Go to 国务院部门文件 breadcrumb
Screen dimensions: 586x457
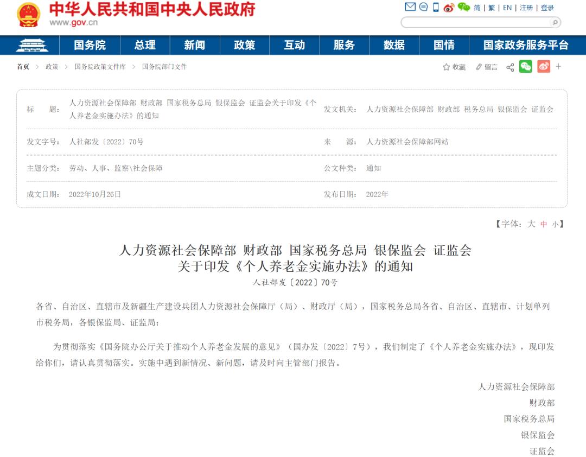coord(164,67)
